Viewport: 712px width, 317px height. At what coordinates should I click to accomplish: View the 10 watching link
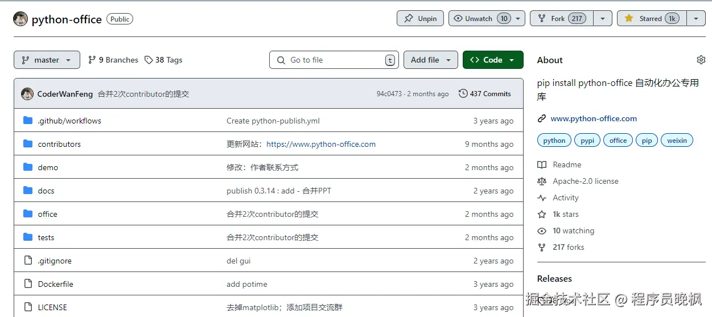(x=566, y=230)
